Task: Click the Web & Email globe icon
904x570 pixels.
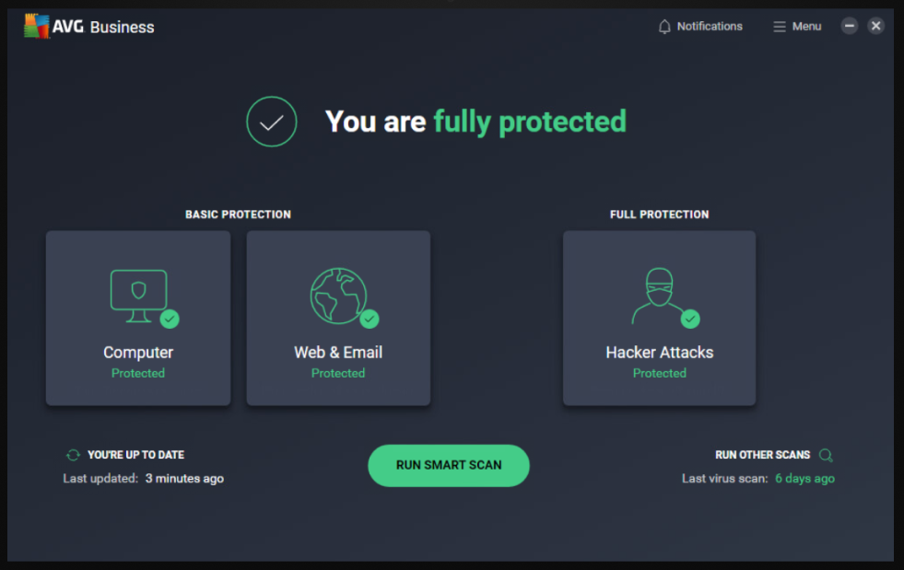Action: pos(337,293)
